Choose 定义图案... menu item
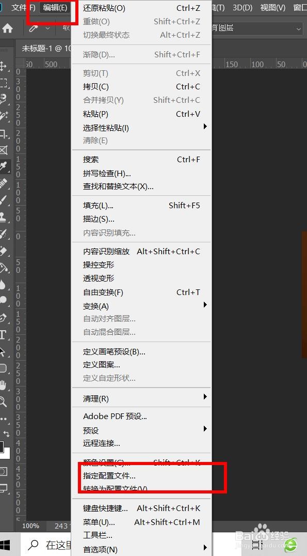 coord(142,364)
